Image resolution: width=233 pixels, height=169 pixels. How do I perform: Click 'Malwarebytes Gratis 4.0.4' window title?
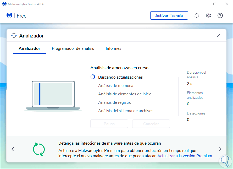point(26,4)
